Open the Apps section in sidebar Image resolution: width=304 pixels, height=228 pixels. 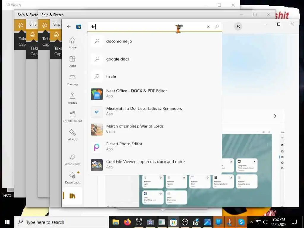[x=72, y=61]
